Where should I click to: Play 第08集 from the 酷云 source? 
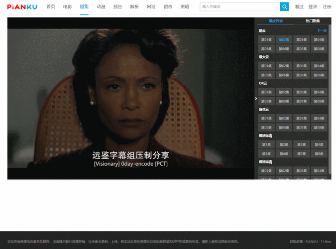[319, 49]
